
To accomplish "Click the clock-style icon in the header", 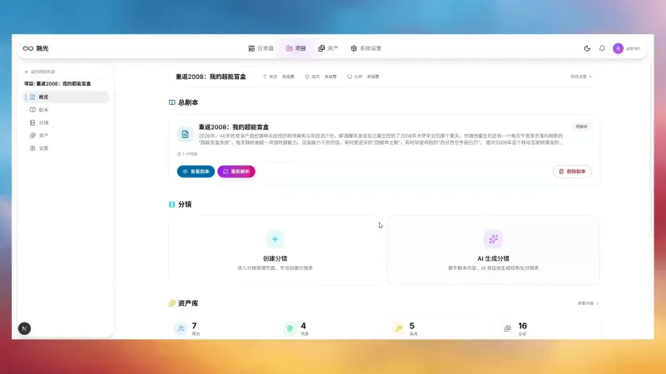I will [307, 76].
